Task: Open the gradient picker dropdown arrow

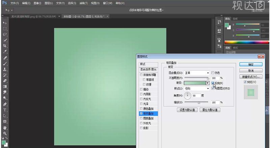Action: [x=208, y=83]
